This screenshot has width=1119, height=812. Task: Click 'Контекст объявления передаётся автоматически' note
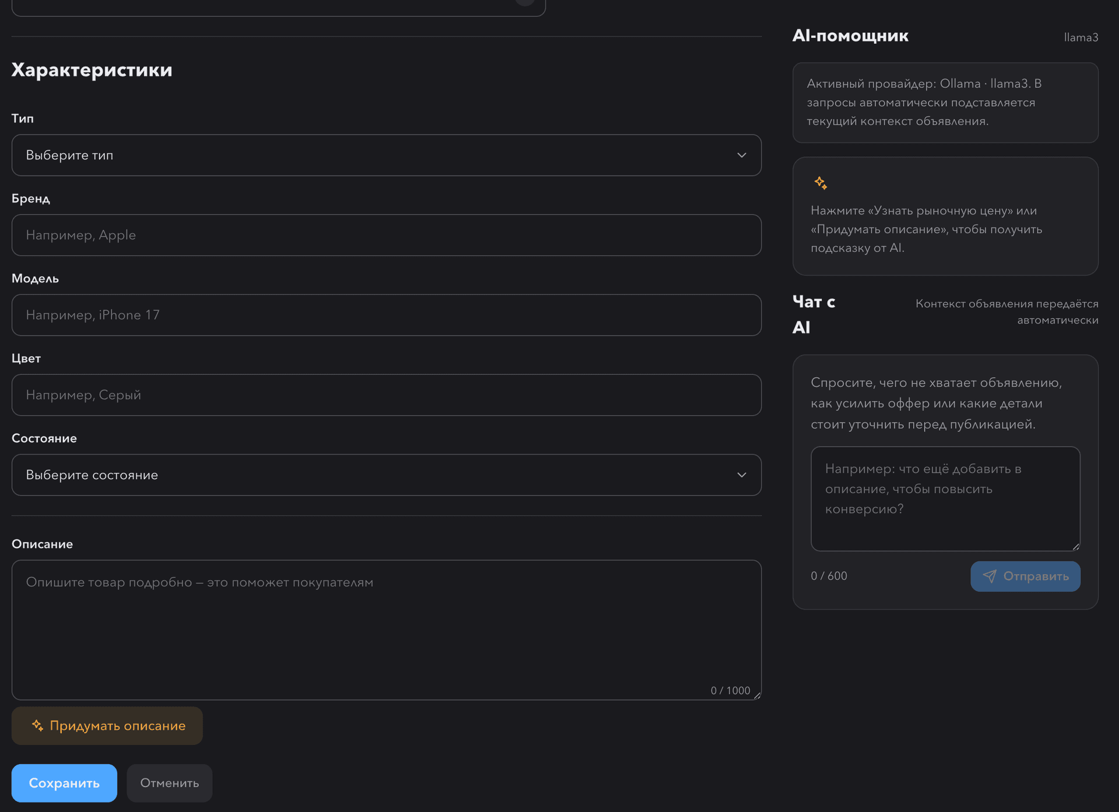[x=1007, y=312]
